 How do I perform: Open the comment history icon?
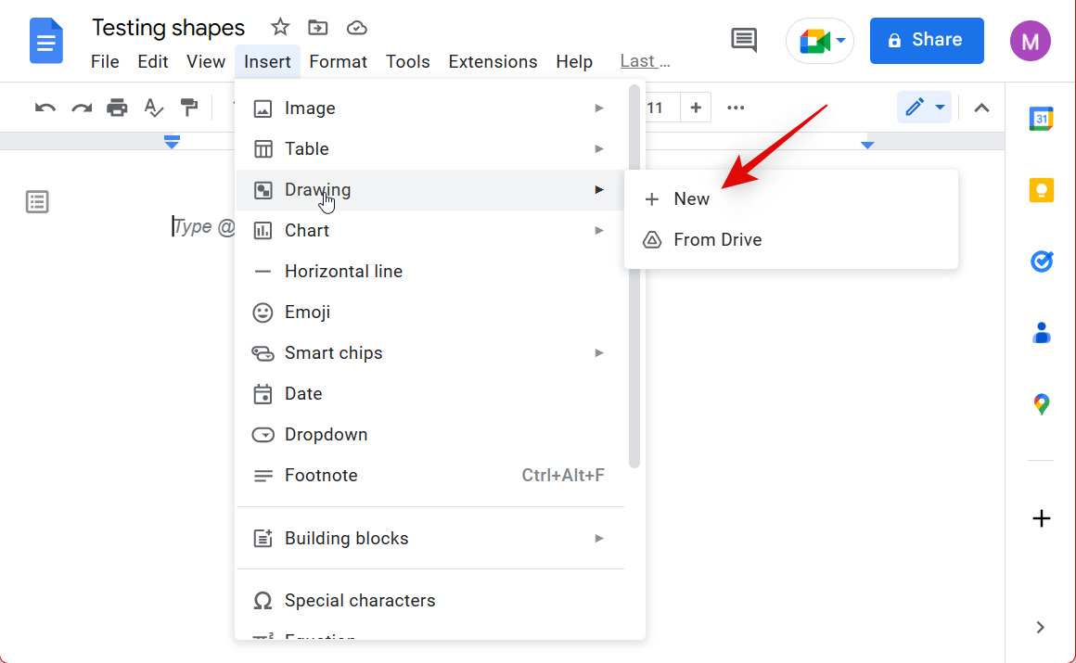(744, 41)
